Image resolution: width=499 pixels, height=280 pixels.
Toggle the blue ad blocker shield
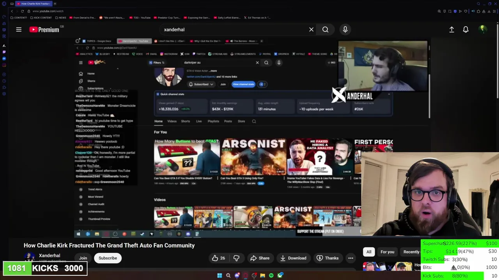tap(455, 11)
